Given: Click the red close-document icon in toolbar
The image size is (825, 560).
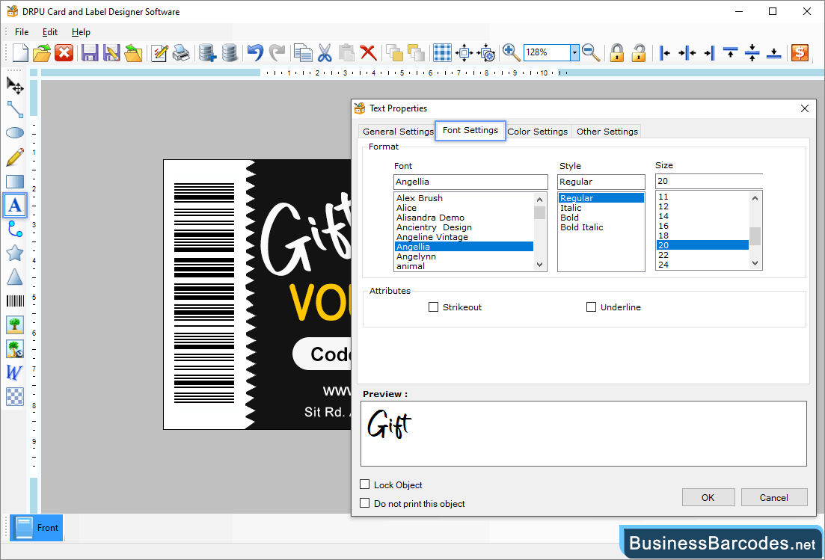Looking at the screenshot, I should tap(64, 52).
